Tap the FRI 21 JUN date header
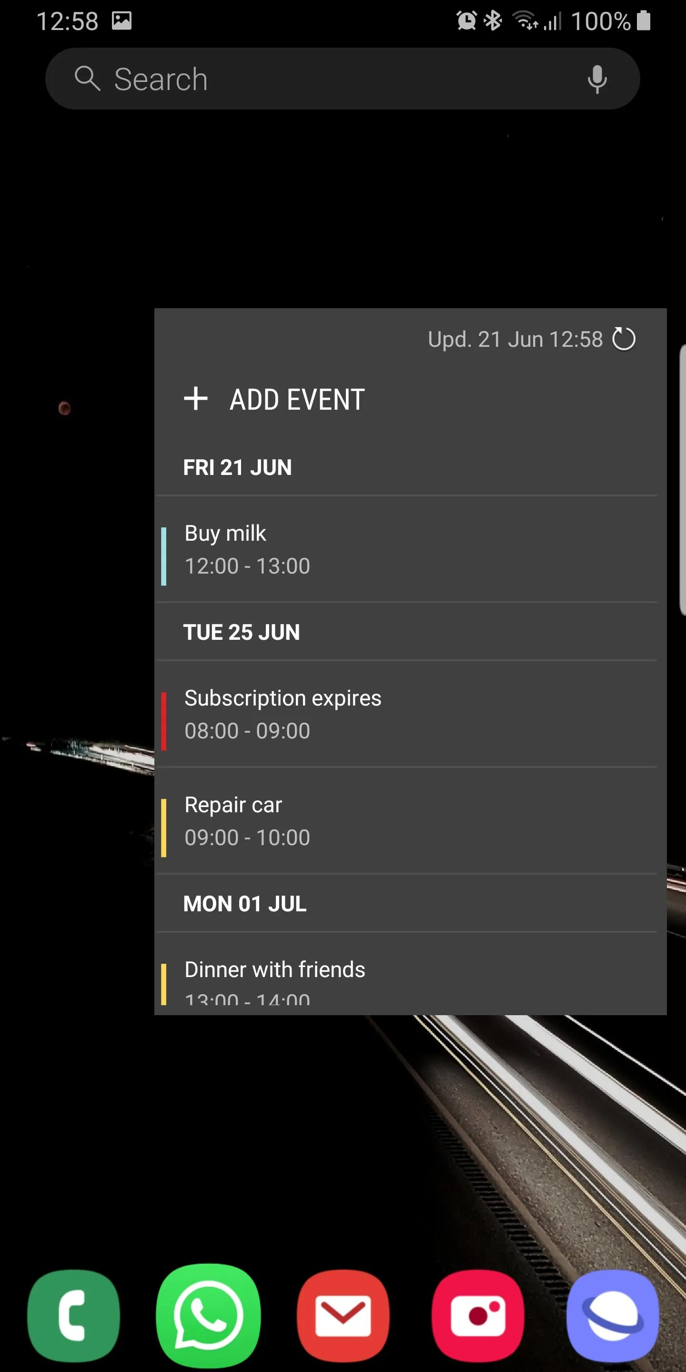This screenshot has height=1372, width=686. (238, 468)
